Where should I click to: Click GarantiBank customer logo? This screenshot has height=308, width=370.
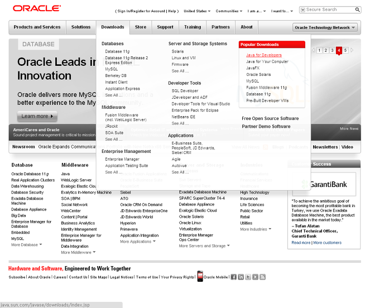[324, 184]
